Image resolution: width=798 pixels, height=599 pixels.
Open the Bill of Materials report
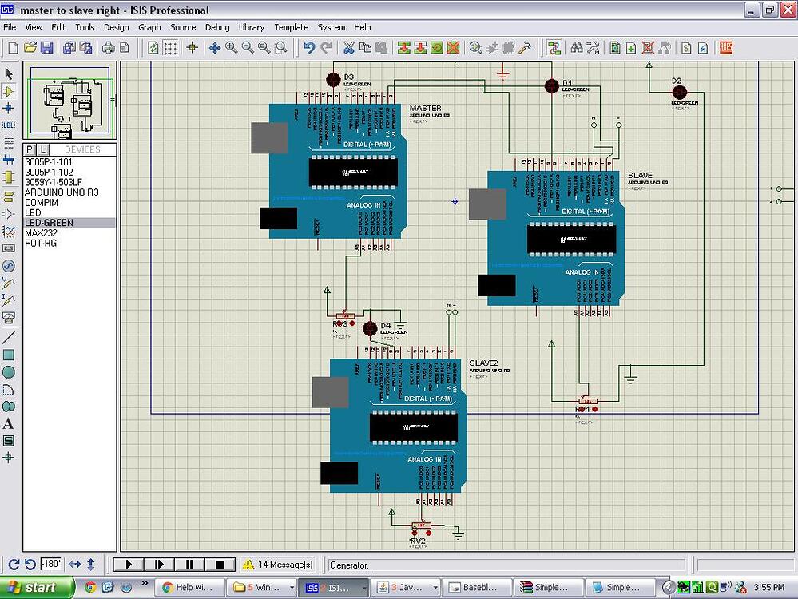click(x=686, y=48)
